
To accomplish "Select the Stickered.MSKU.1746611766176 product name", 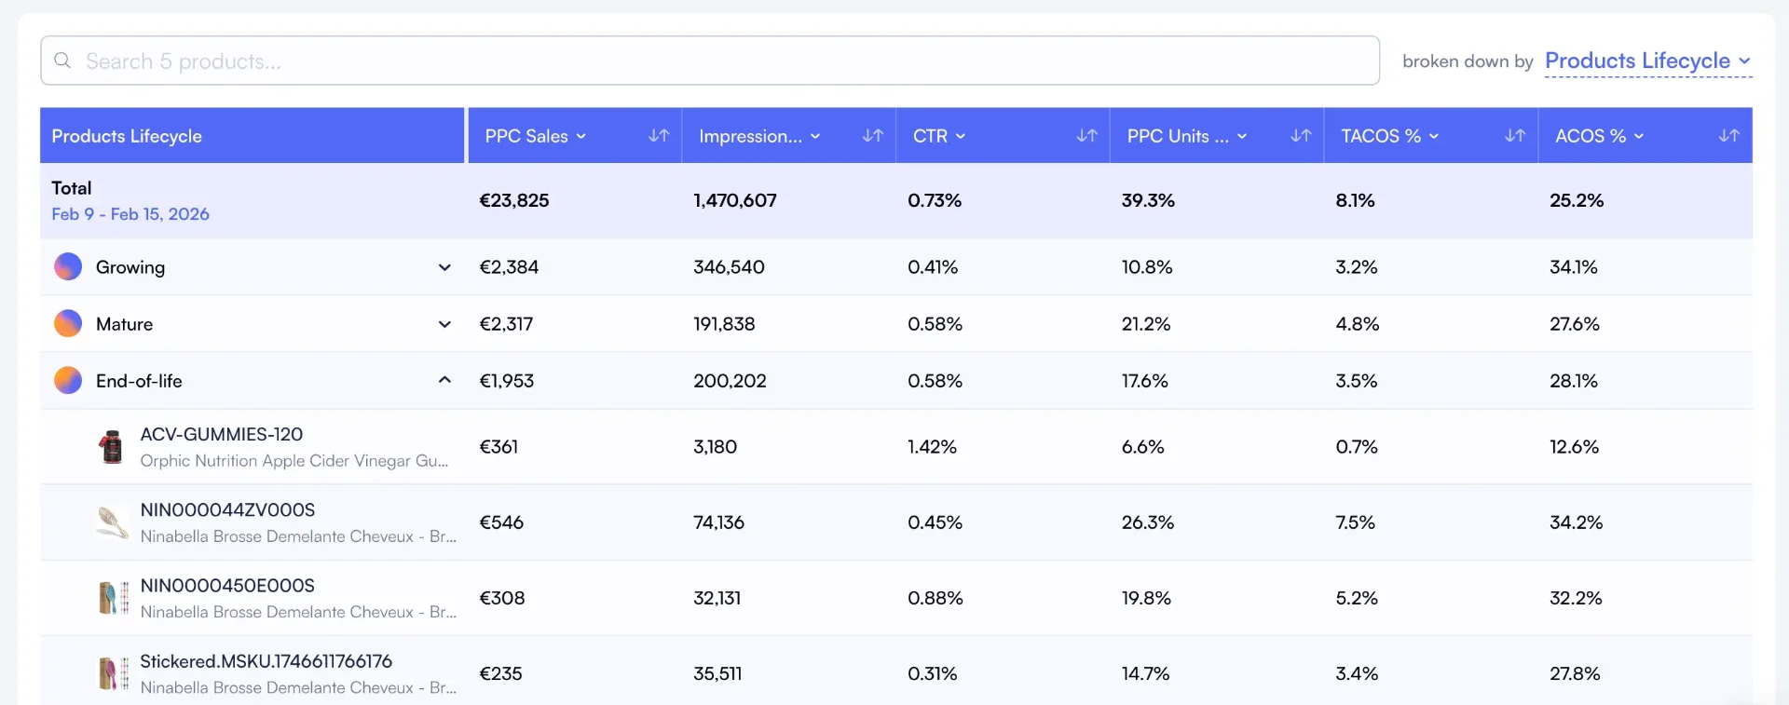I will [x=266, y=660].
